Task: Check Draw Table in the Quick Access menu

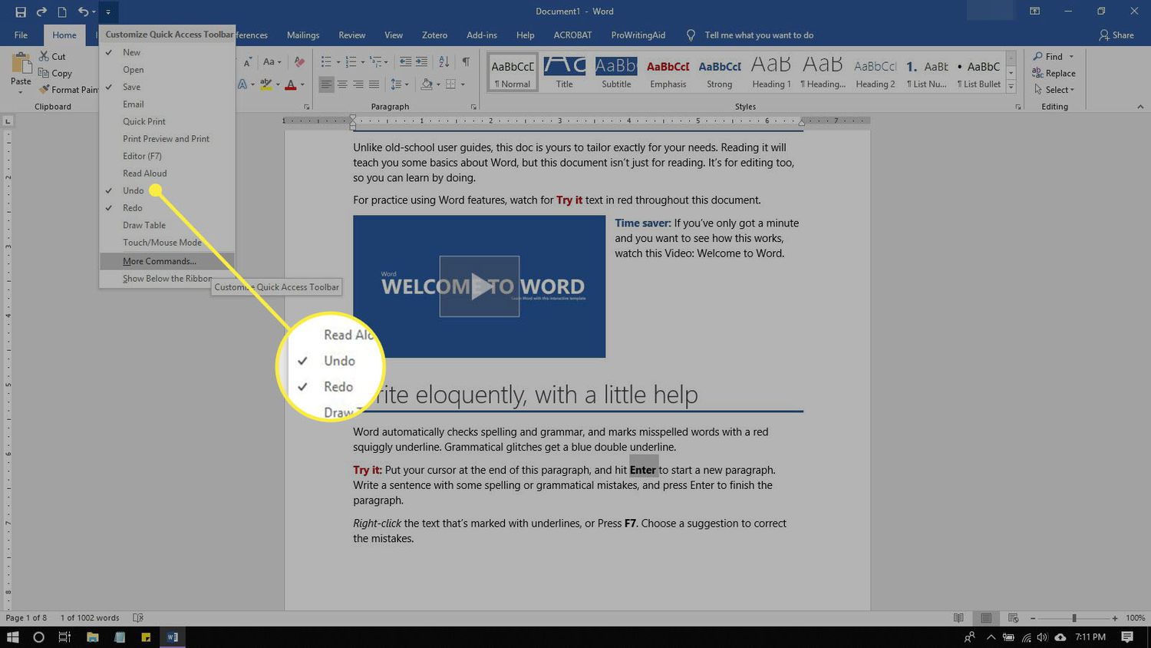Action: pos(167,225)
